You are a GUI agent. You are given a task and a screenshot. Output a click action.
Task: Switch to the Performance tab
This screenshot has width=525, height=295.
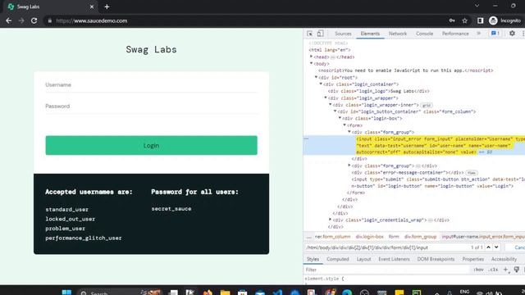click(x=455, y=34)
